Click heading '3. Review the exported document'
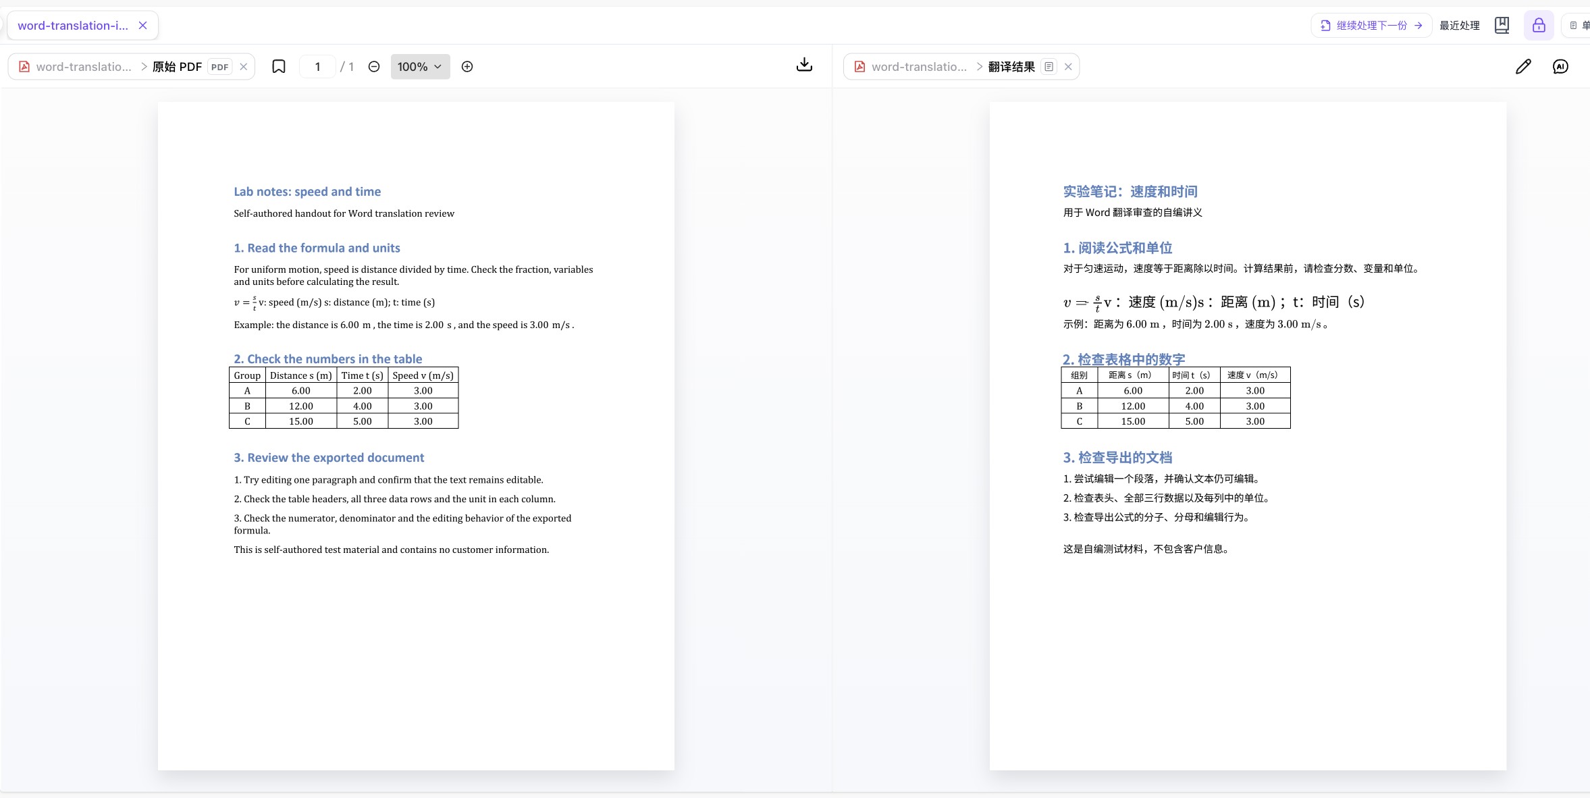 click(329, 458)
